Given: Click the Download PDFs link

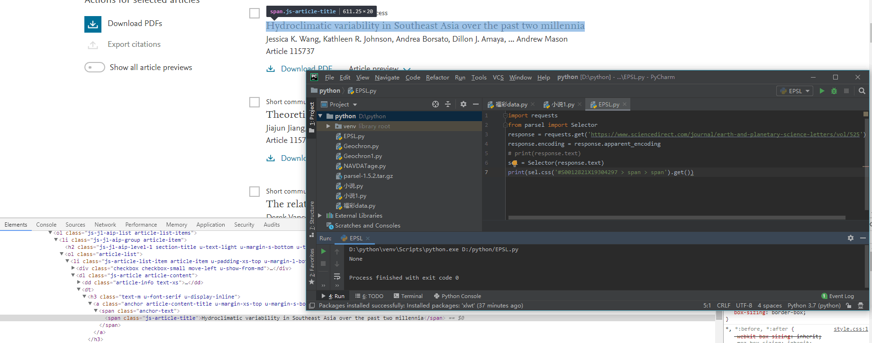Looking at the screenshot, I should pos(135,24).
